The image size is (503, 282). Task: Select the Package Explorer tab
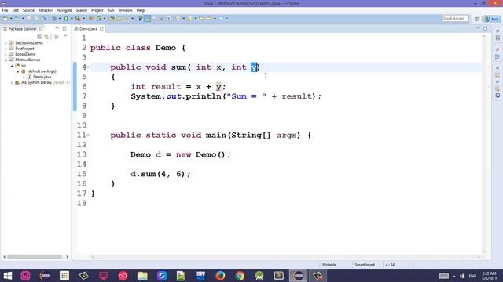click(23, 29)
